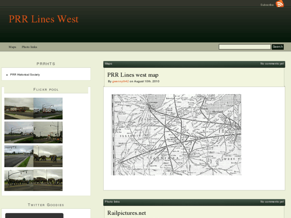
Task: Open Flickr photo of white truck at intersection
Action: (48, 108)
